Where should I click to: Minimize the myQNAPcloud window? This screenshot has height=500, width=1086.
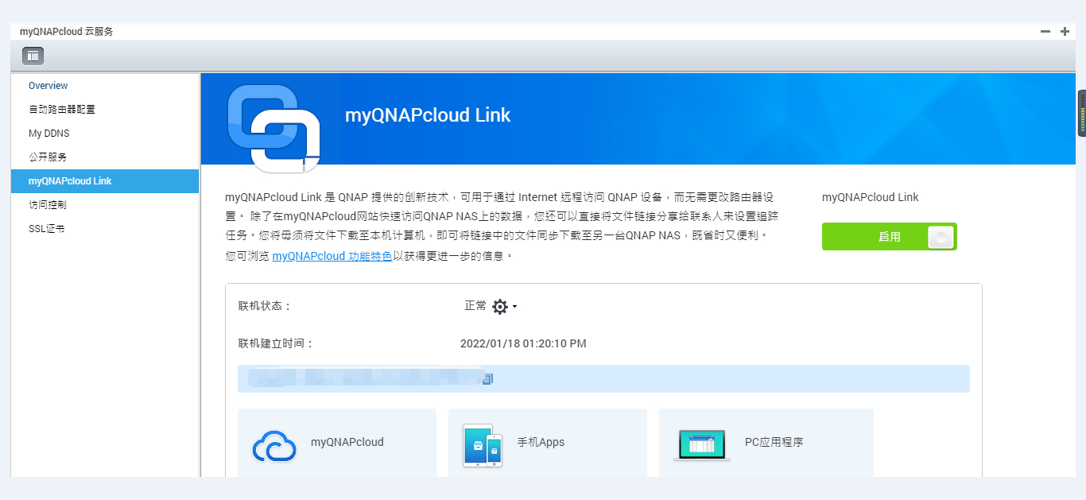[1045, 32]
